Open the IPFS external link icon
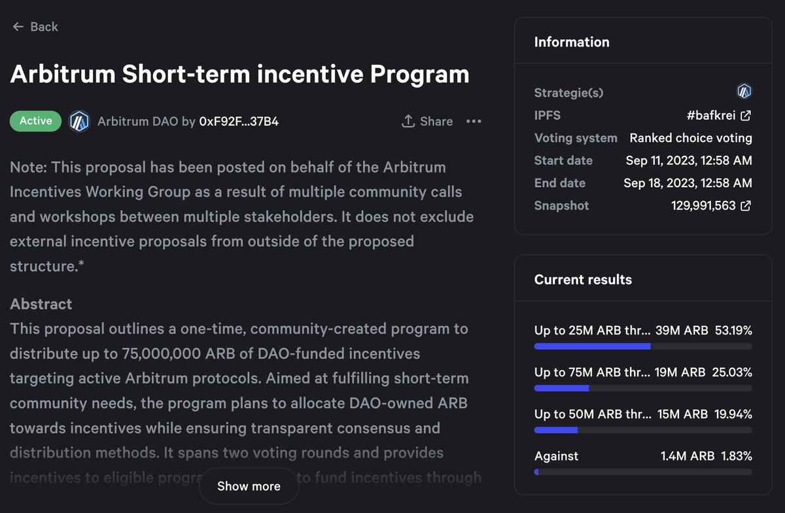 coord(746,116)
